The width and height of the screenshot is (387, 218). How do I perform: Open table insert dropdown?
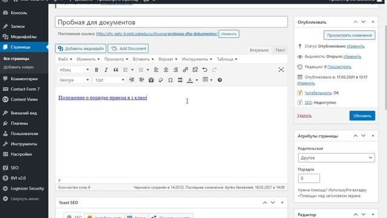[x=207, y=80]
